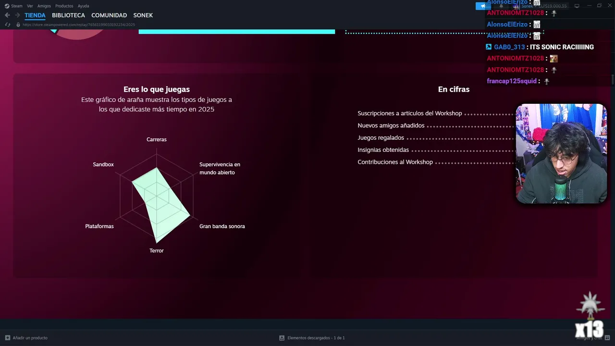Click the Contribuciones al Workshop row
Image resolution: width=615 pixels, height=346 pixels.
coord(435,162)
